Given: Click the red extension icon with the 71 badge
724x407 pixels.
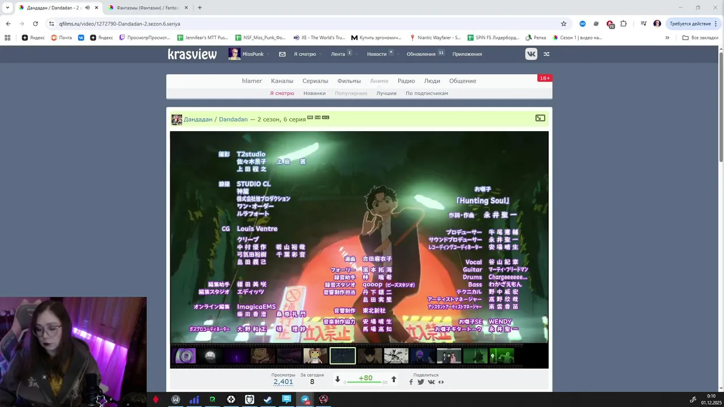Looking at the screenshot, I should point(610,24).
